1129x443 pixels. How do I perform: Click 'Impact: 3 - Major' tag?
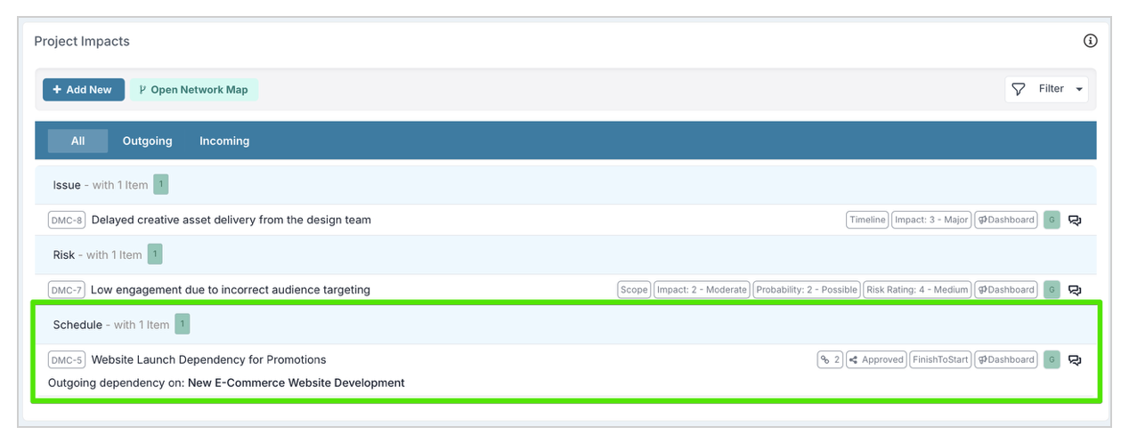931,220
